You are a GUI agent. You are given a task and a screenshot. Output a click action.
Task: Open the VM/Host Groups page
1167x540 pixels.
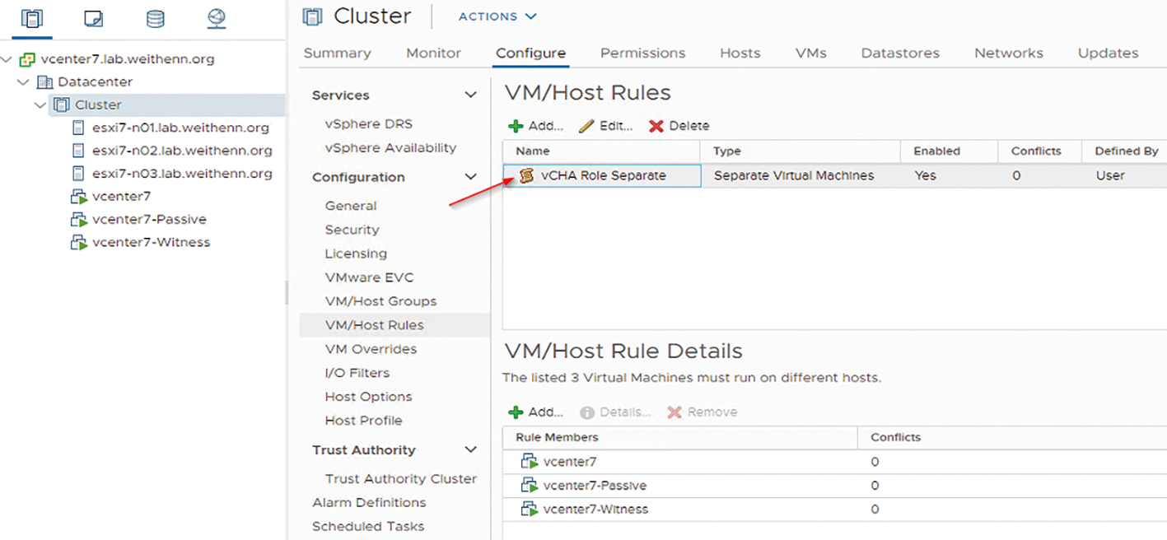coord(380,302)
